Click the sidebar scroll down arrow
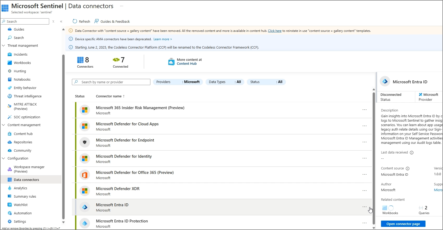Image resolution: width=443 pixels, height=230 pixels. click(x=63, y=222)
